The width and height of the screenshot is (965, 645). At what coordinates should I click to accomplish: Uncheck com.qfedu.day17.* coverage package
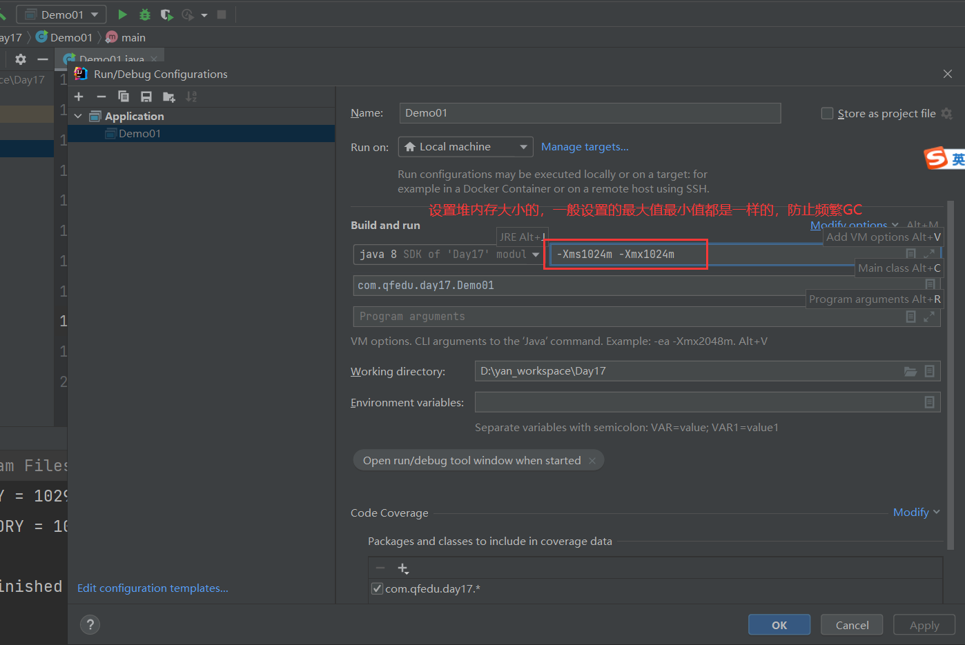377,588
